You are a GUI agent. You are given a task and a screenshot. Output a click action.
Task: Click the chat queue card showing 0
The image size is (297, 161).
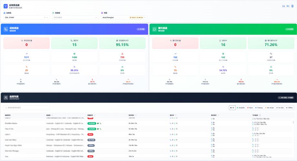coord(175,43)
